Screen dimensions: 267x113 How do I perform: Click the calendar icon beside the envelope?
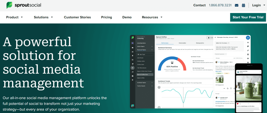[x=244, y=5]
